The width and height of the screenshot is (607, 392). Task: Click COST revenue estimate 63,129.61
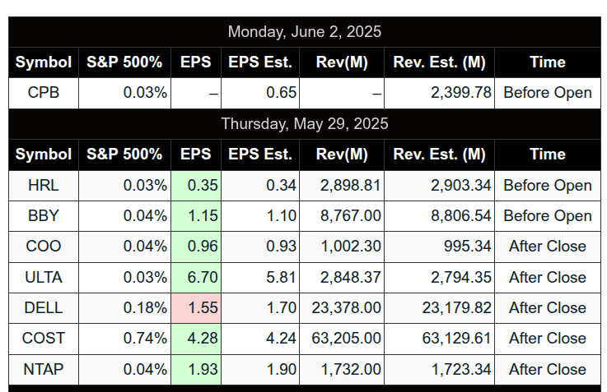click(439, 339)
